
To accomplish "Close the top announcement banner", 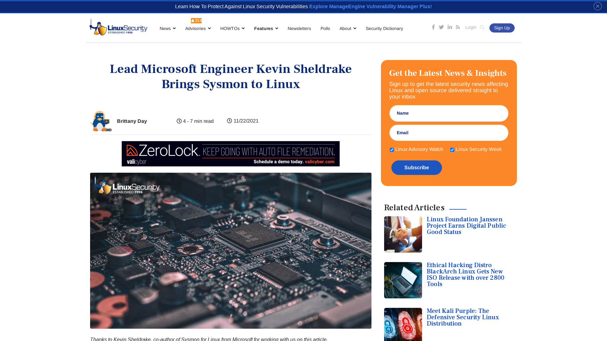I will pyautogui.click(x=598, y=6).
